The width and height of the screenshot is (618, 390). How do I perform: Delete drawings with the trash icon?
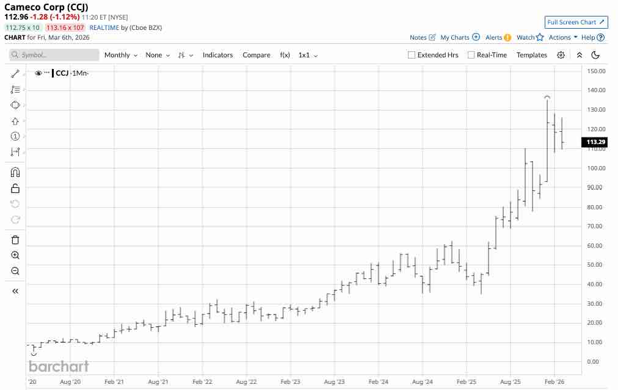(15, 240)
